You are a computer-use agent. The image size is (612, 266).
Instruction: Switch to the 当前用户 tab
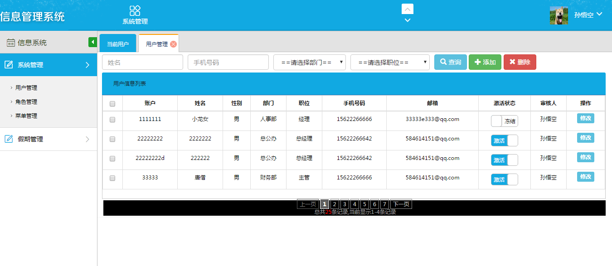pos(117,43)
